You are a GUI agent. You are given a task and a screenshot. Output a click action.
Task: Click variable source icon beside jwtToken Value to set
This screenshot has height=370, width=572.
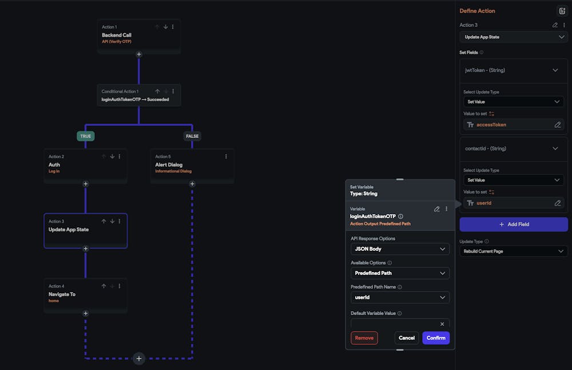tap(492, 113)
